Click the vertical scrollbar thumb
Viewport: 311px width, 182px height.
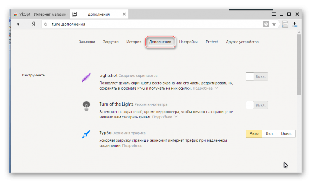[299, 64]
